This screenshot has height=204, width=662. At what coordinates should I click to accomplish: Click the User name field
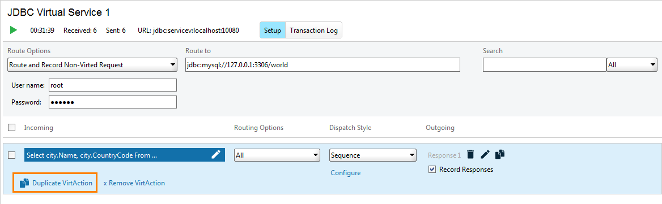point(113,85)
